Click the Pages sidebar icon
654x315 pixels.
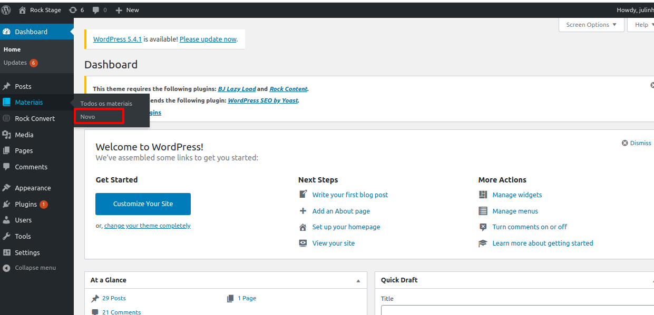7,150
